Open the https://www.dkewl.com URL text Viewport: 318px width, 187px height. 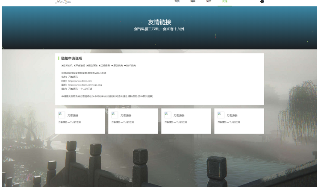[80, 81]
